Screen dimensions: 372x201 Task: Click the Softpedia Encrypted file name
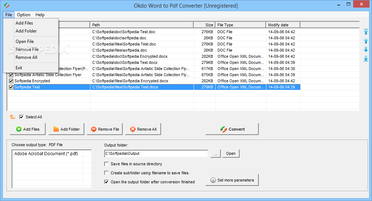[x=32, y=81]
